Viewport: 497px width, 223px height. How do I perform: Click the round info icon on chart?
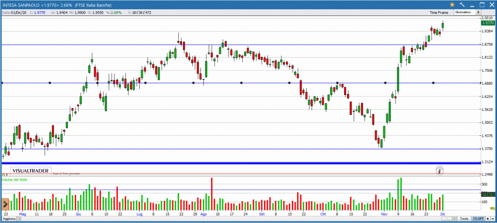[440, 171]
